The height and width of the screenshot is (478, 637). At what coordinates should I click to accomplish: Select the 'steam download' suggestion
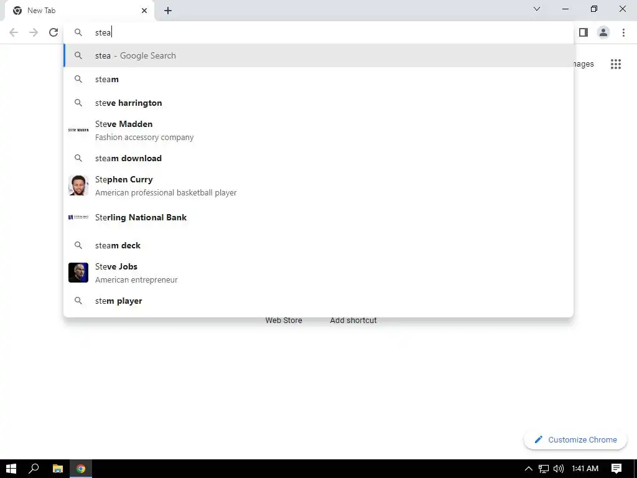[x=318, y=158]
